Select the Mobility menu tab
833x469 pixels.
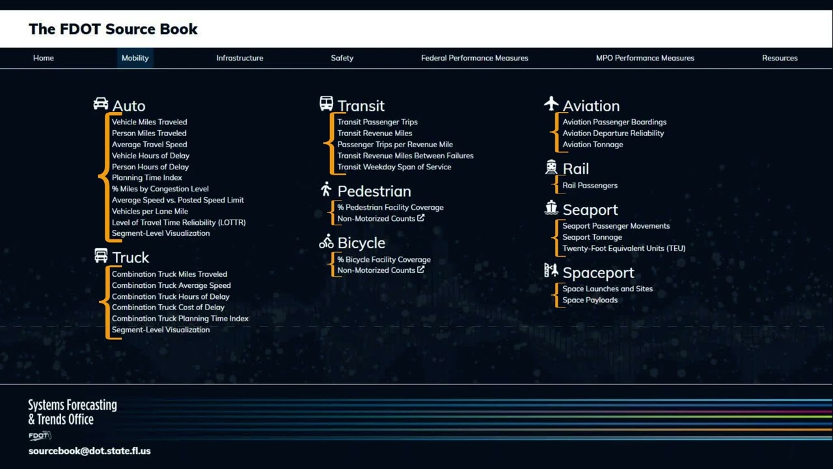tap(135, 58)
